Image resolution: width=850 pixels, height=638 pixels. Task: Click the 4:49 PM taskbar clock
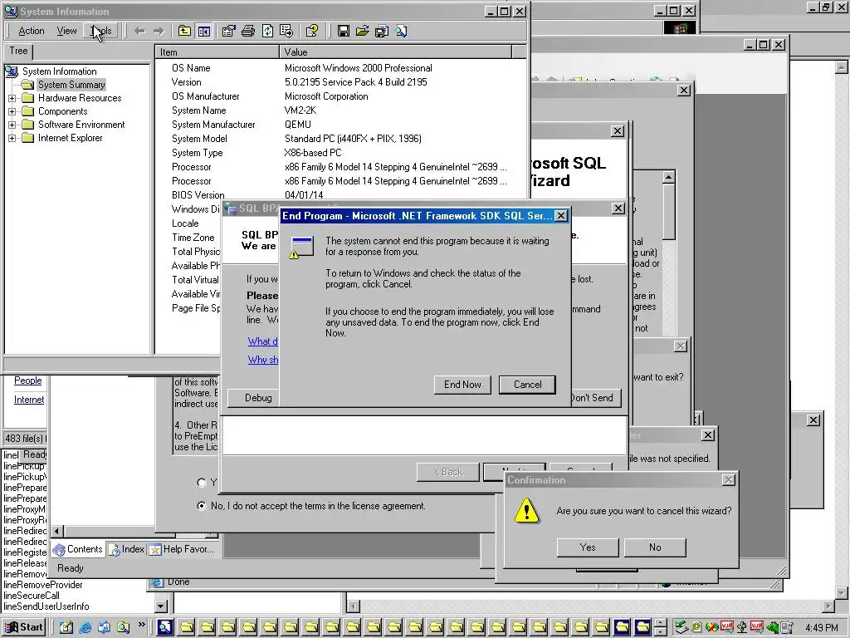coord(821,628)
